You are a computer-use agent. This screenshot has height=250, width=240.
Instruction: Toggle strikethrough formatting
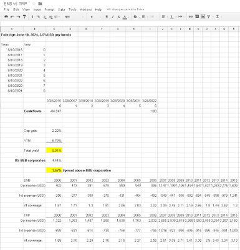point(119,17)
